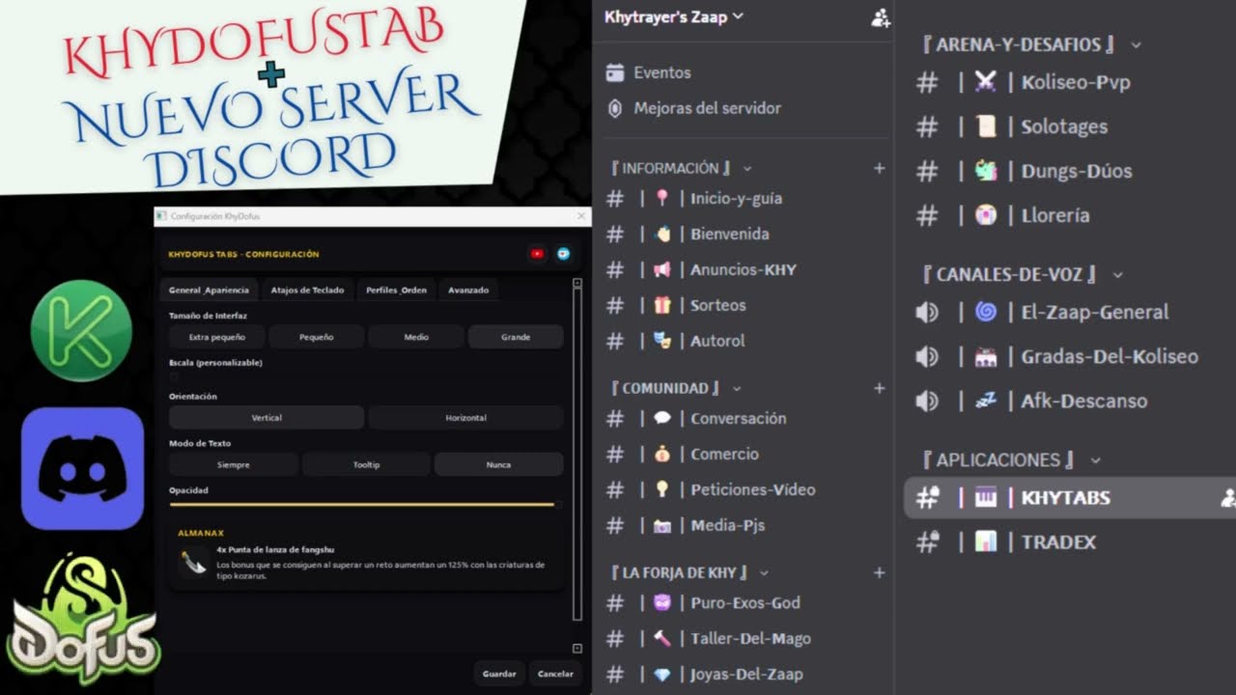The height and width of the screenshot is (695, 1236).
Task: Open Khytrayer's Zaap server dropdown
Action: click(739, 16)
